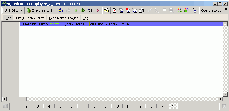Open the Plan Analyzer tab
Viewport: 229px width, 111px height.
click(x=36, y=18)
